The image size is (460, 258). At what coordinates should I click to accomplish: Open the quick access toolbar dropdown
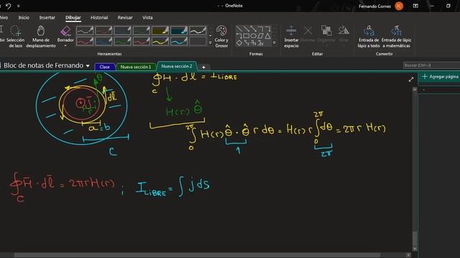click(x=19, y=6)
